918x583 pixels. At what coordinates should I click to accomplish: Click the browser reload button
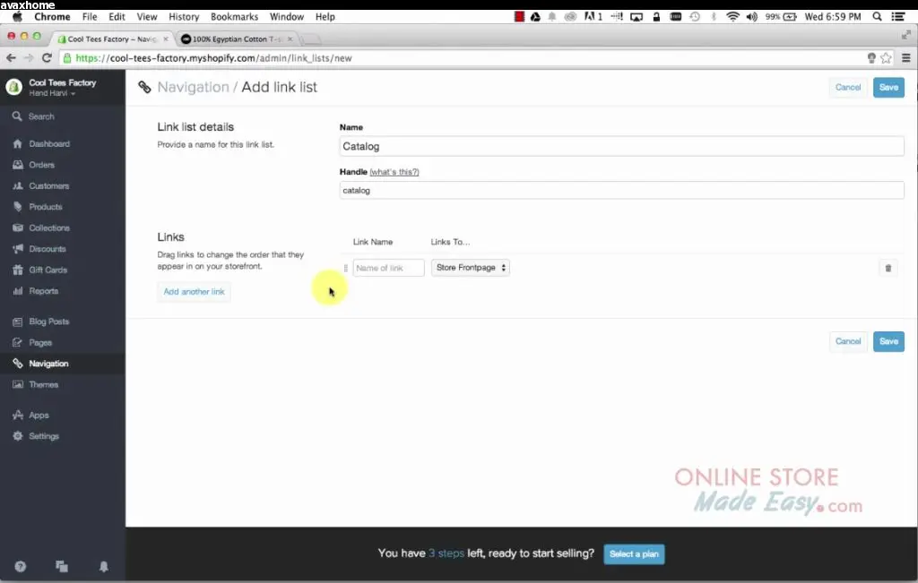coord(47,58)
